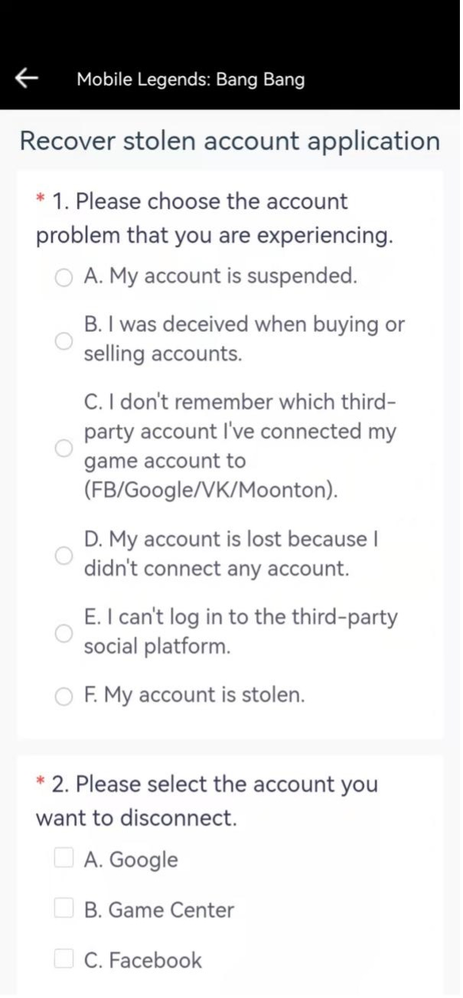Tap the 'A. Google' label text
463x998 pixels.
[131, 860]
